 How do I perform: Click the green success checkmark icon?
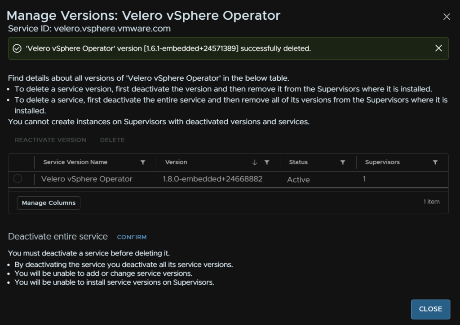17,48
